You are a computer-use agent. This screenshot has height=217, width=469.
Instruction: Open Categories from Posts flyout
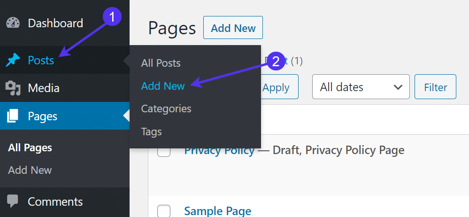[x=166, y=108]
